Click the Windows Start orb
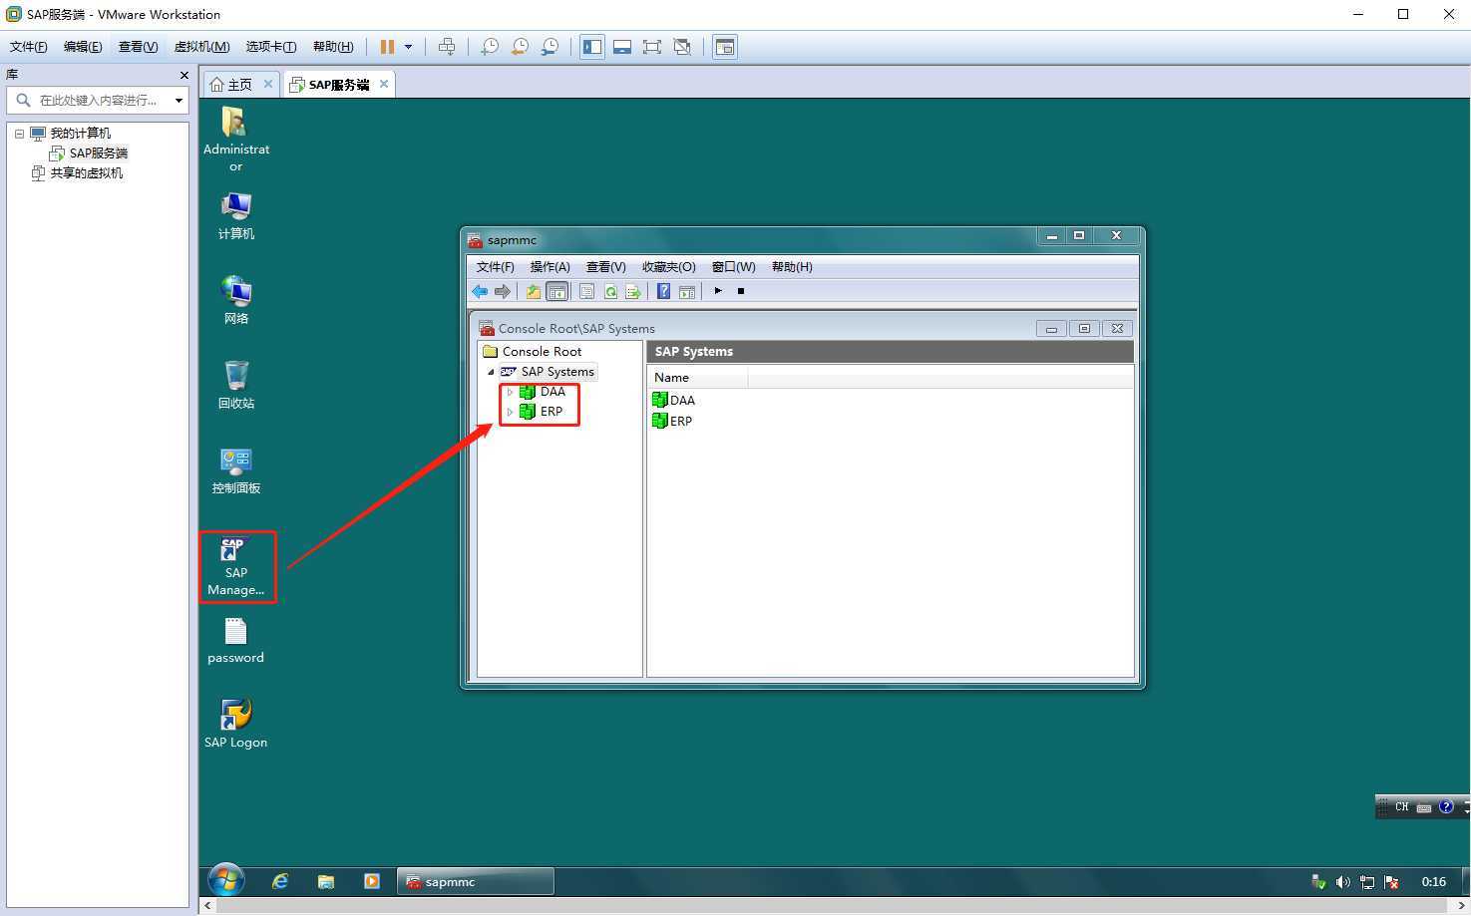1471x916 pixels. tap(226, 881)
